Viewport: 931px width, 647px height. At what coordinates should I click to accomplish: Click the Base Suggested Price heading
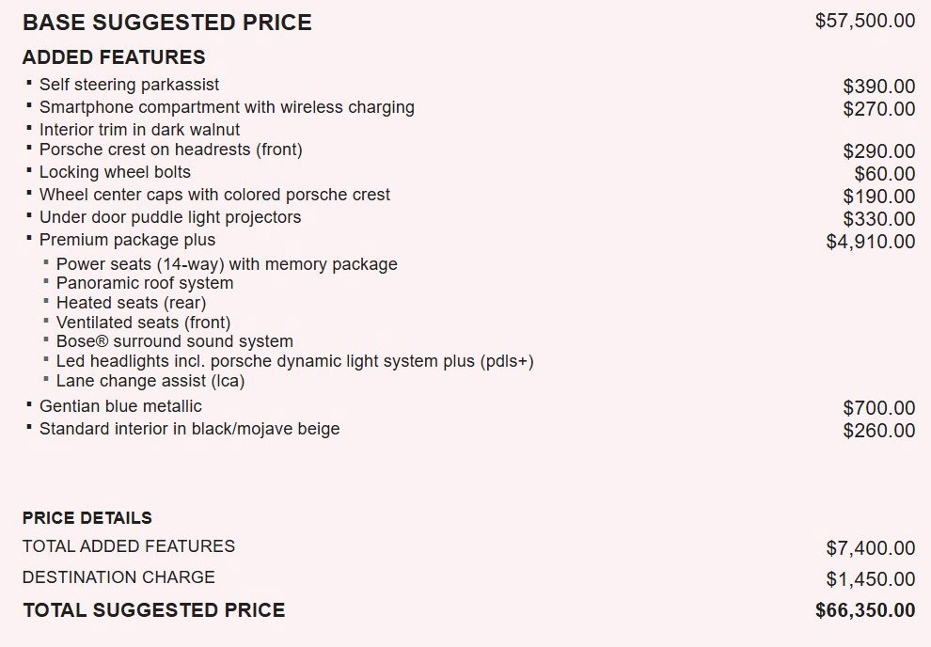166,23
